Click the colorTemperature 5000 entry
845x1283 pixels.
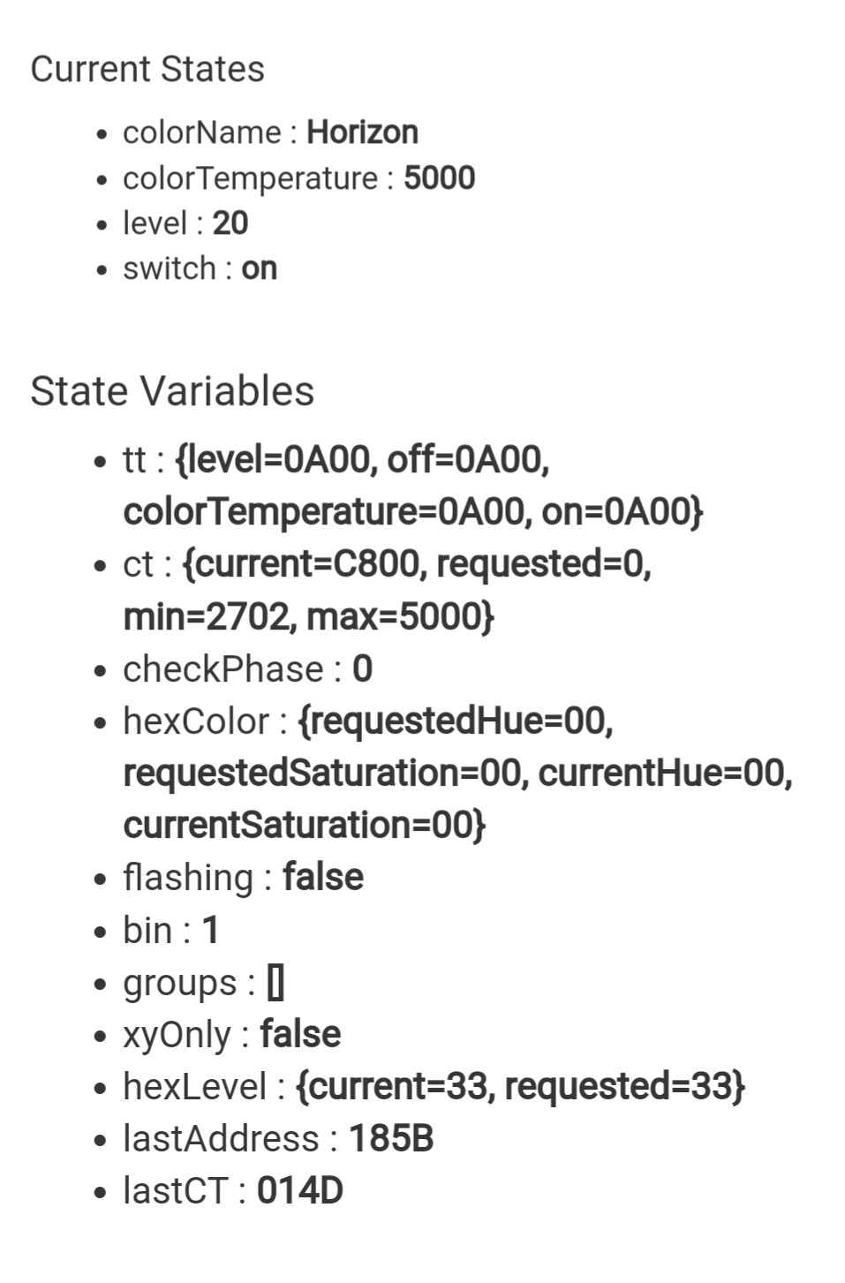298,178
